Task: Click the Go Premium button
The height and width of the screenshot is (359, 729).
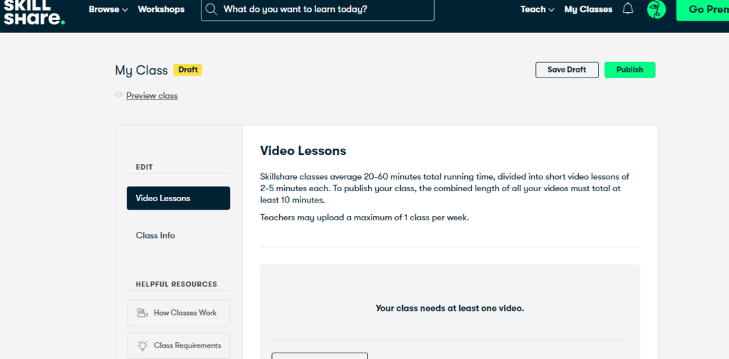Action: (703, 9)
